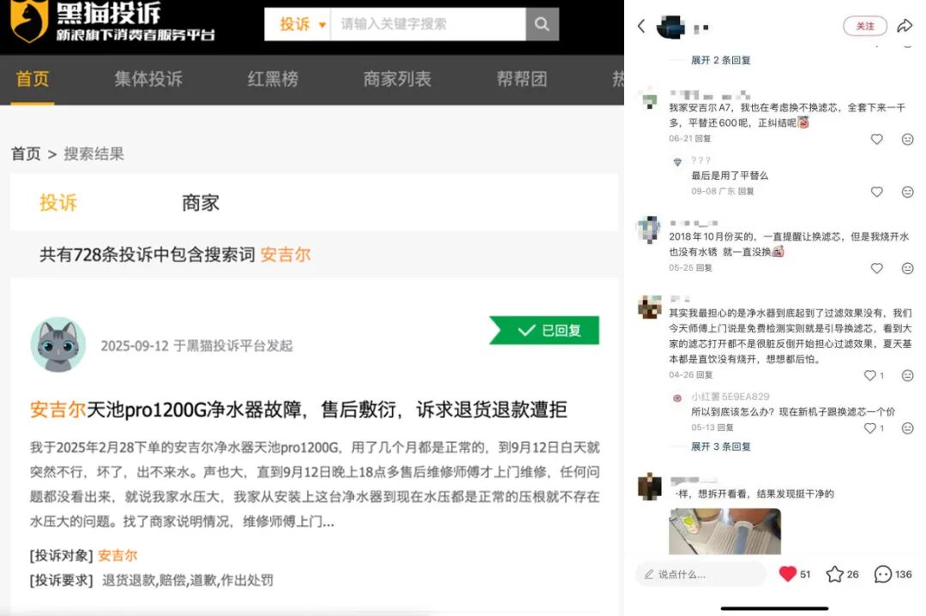Tap the comment bubble icon
This screenshot has width=926, height=616.
[x=883, y=574]
